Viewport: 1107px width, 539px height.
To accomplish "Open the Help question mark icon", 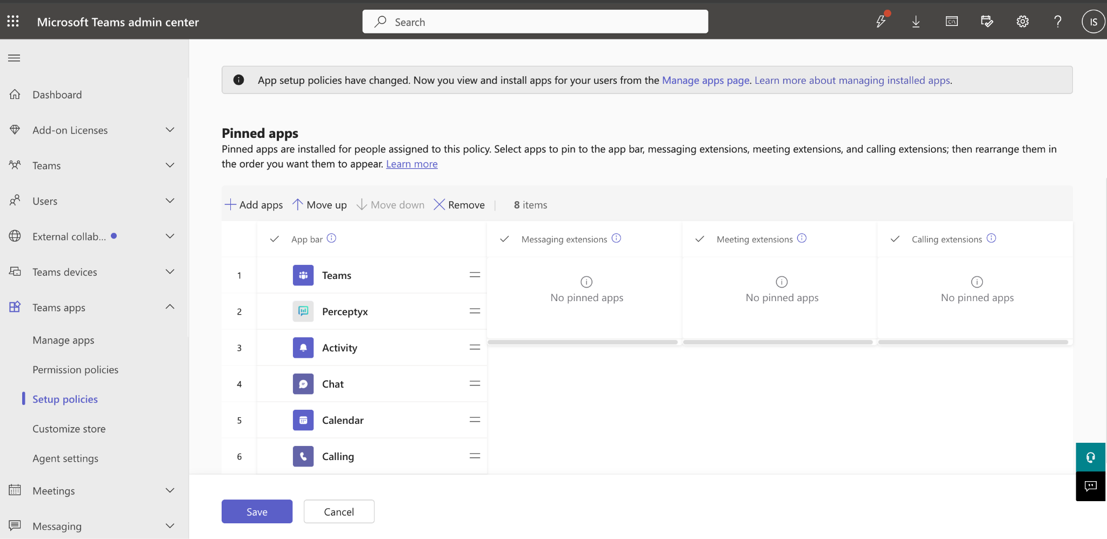I will (1057, 22).
